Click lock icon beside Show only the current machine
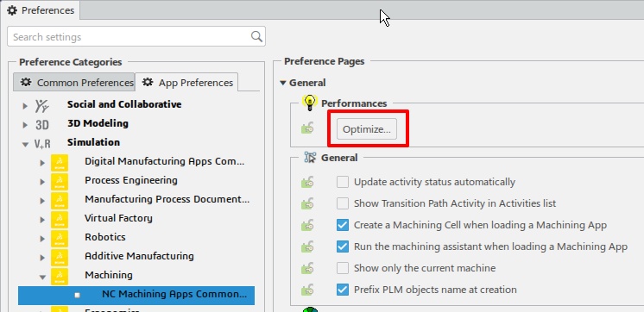This screenshot has height=312, width=644. pos(307,268)
